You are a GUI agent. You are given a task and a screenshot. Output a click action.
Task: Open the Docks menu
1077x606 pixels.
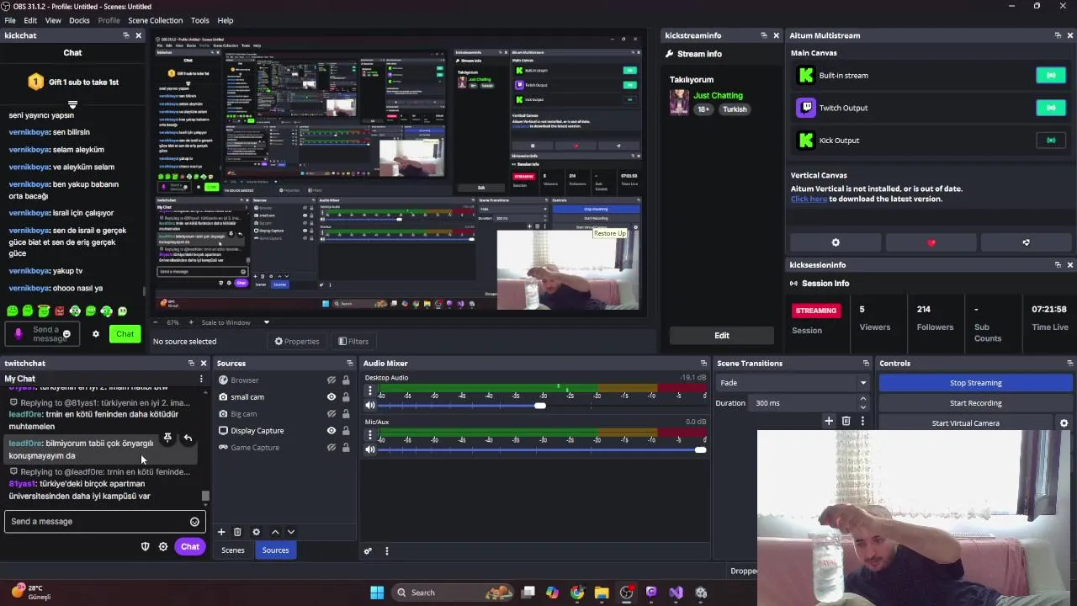coord(79,20)
